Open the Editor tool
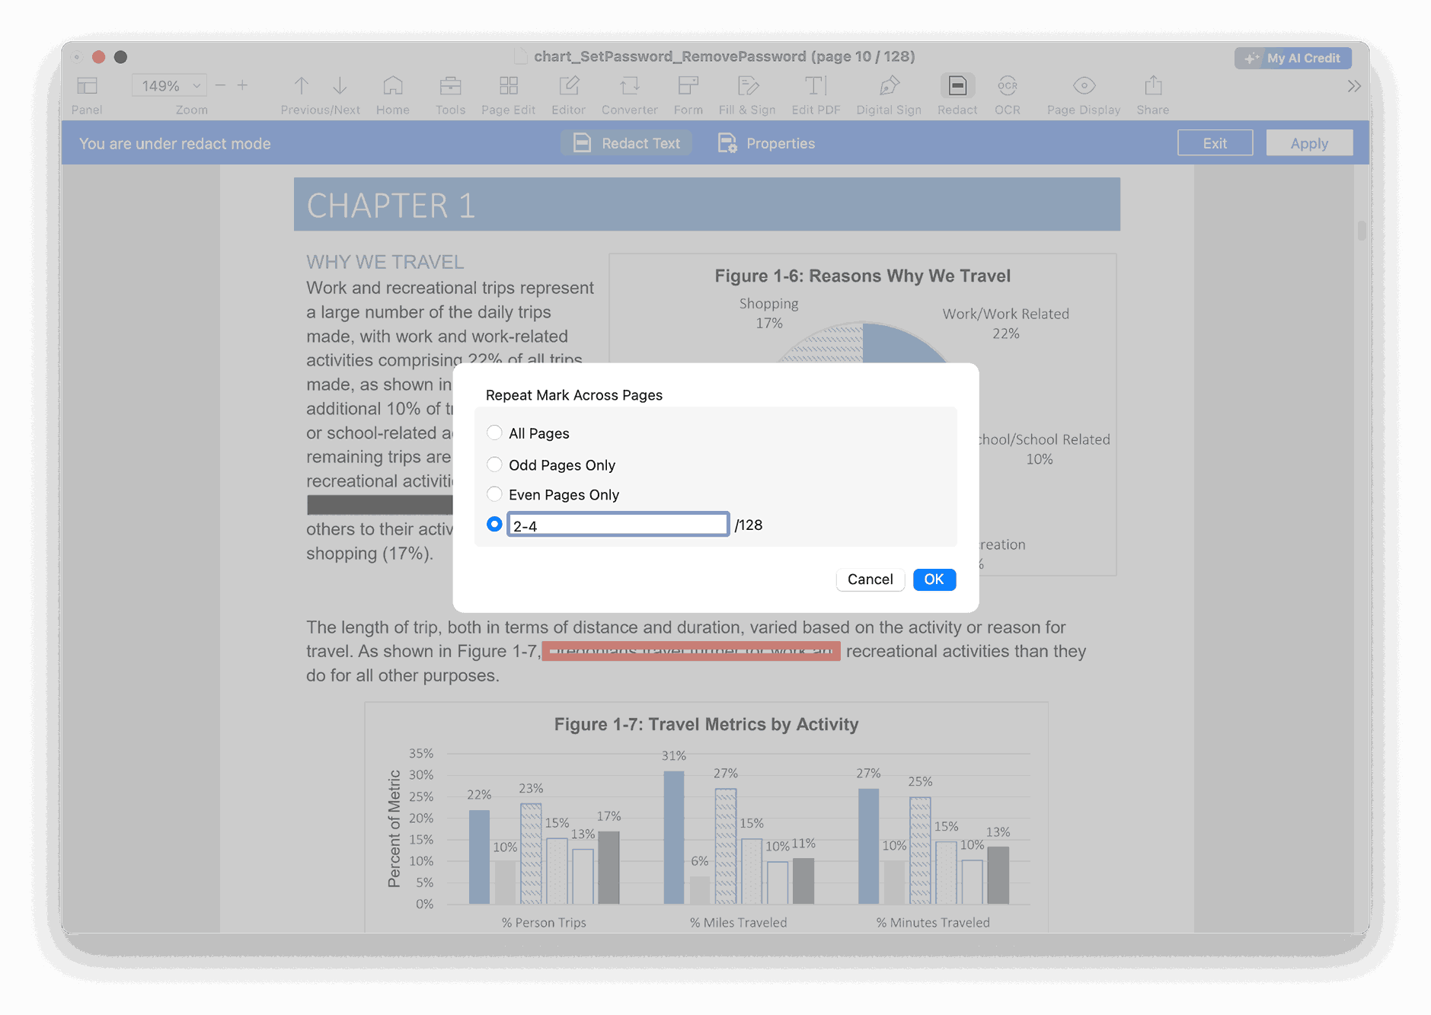This screenshot has width=1431, height=1015. (569, 85)
